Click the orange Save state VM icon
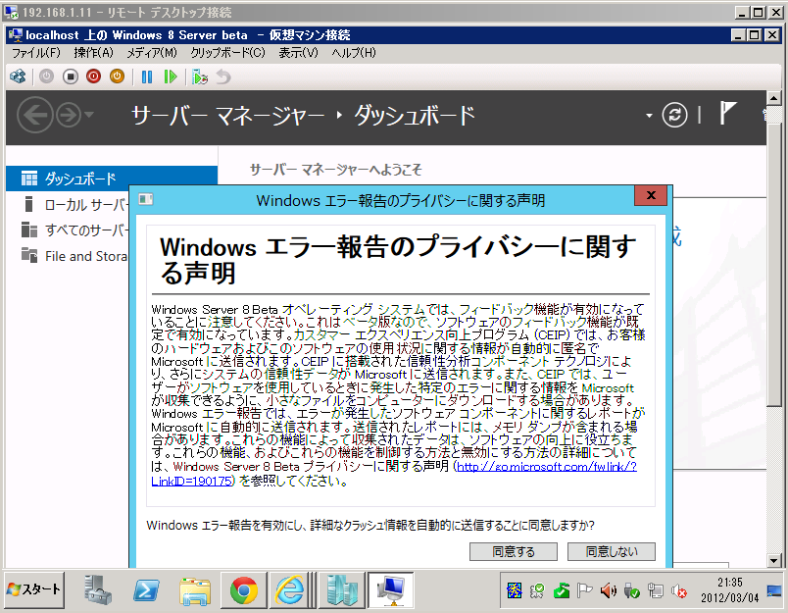The height and width of the screenshot is (613, 788). [117, 76]
